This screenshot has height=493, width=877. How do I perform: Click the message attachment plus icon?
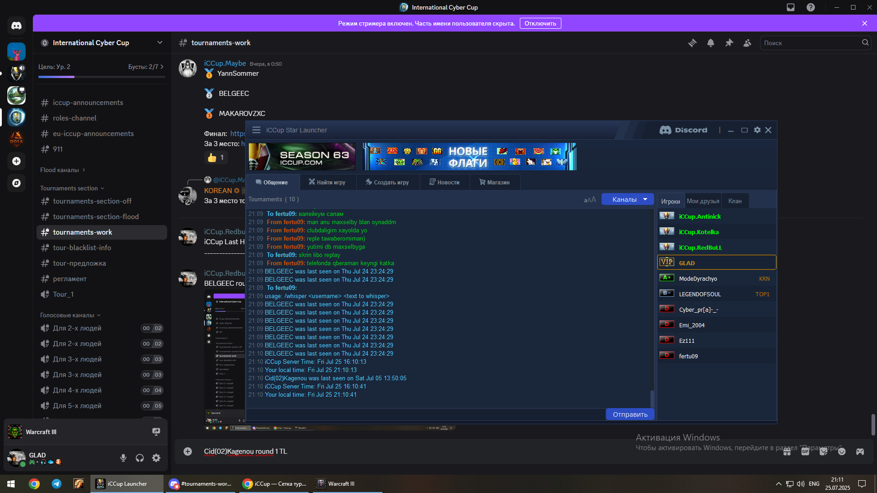coord(188,451)
